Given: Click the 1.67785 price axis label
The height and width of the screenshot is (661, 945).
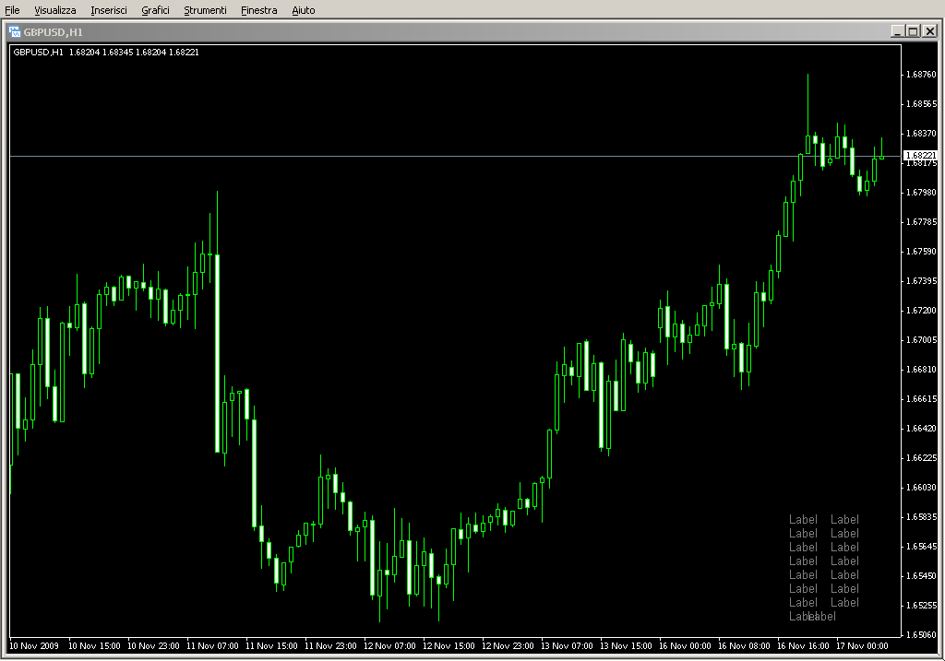Looking at the screenshot, I should click(x=922, y=222).
